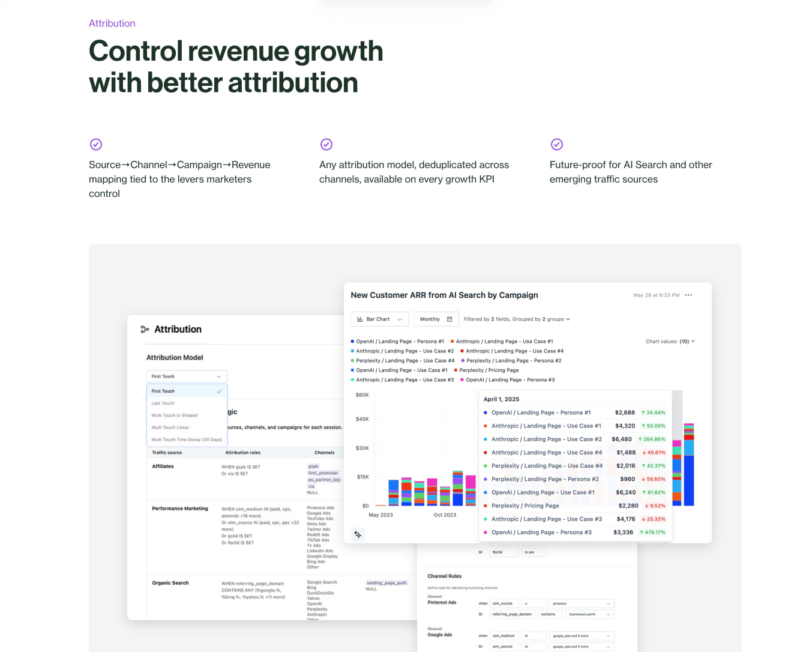
Task: Open the three-dots menu on ARR chart card
Action: [688, 295]
